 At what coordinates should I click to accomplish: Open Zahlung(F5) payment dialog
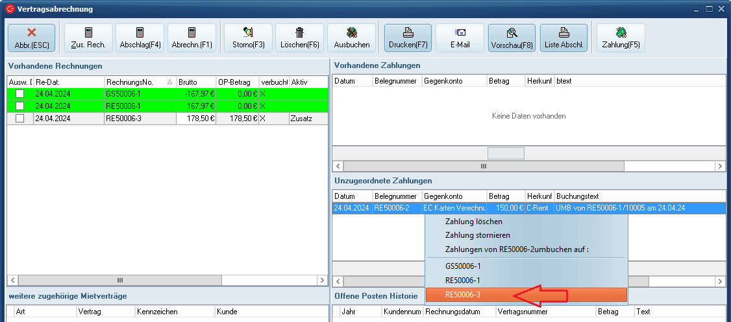pyautogui.click(x=621, y=38)
